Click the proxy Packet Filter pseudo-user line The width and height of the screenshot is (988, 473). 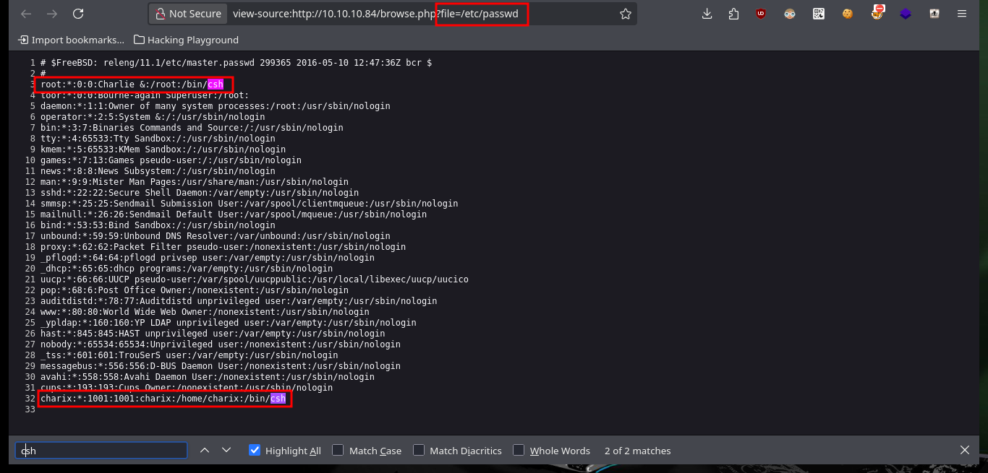coord(223,247)
